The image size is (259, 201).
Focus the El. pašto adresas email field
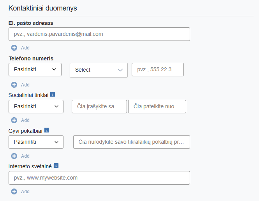(99, 34)
